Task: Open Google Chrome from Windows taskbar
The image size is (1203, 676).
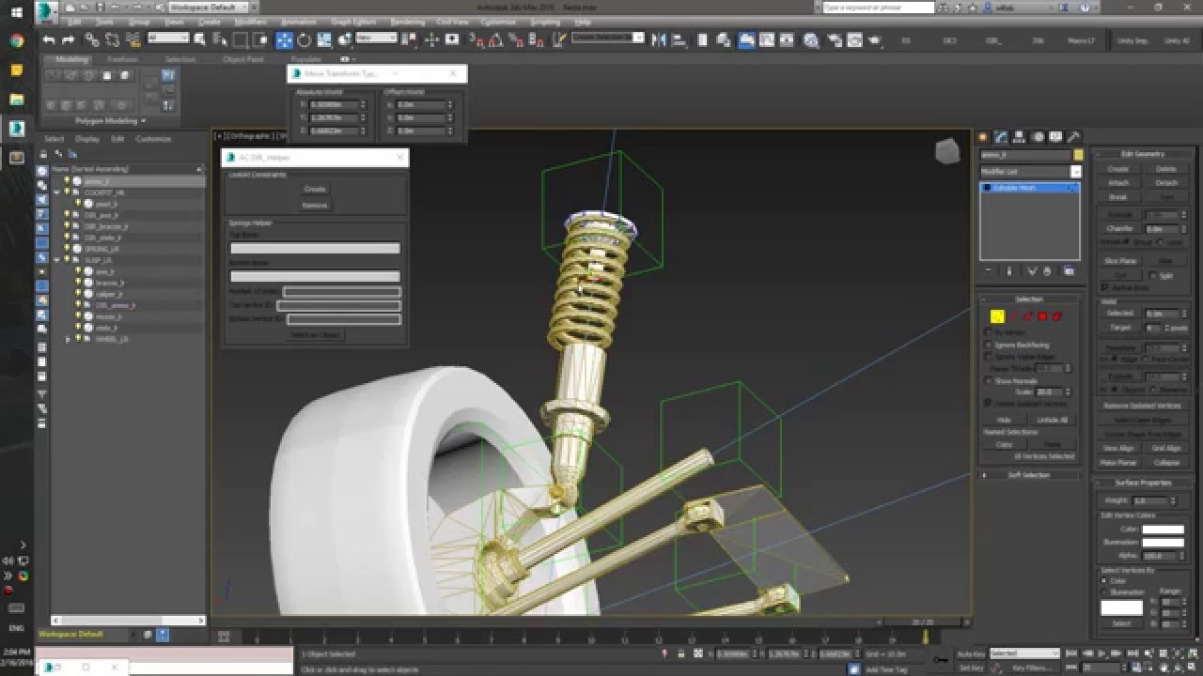Action: coord(17,41)
